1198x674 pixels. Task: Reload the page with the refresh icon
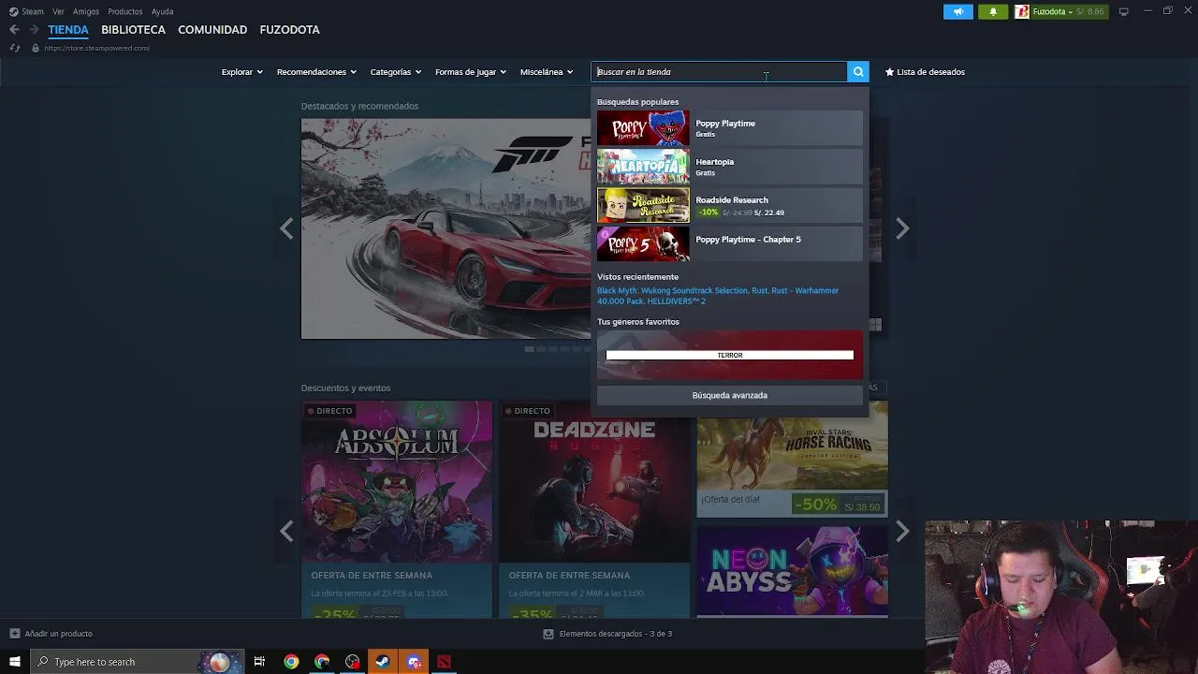point(15,48)
